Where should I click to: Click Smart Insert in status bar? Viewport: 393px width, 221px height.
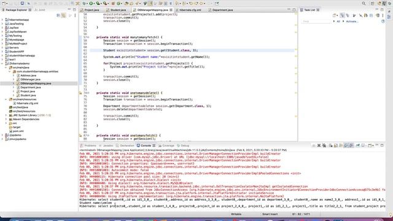pos(270,214)
